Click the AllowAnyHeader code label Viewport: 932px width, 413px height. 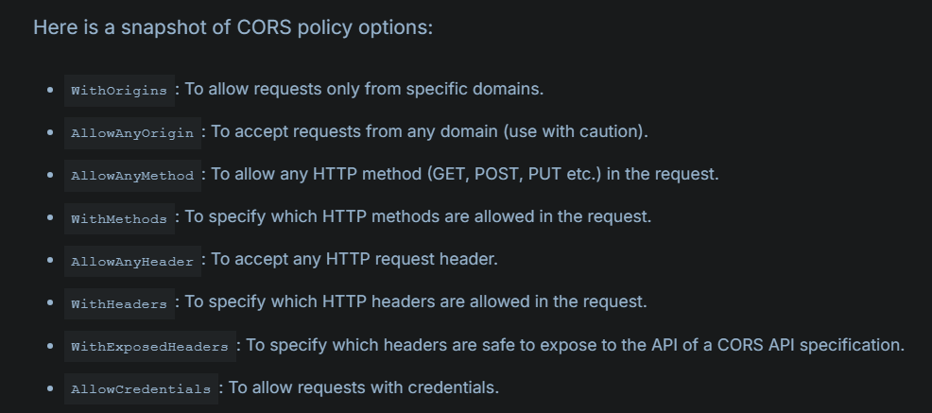pyautogui.click(x=132, y=262)
